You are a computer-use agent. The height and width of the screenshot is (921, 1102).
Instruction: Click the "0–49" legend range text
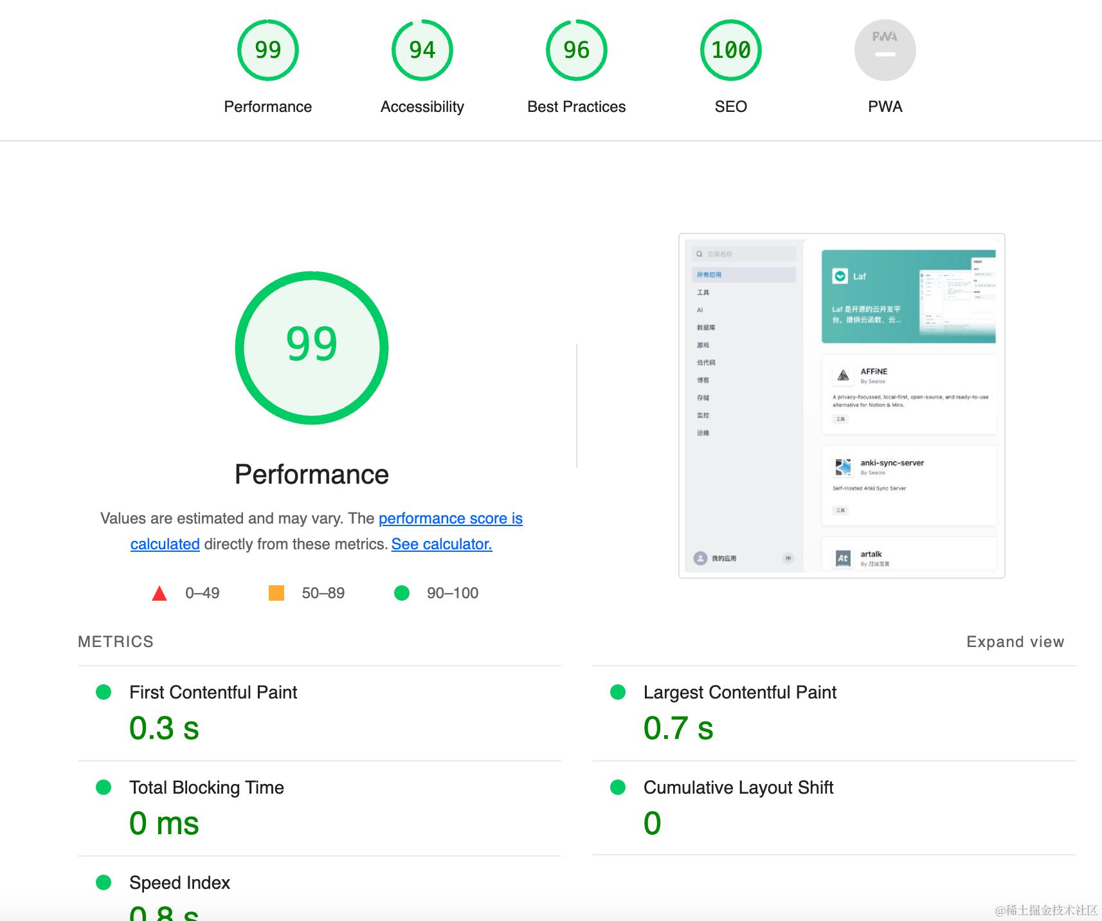(x=203, y=593)
